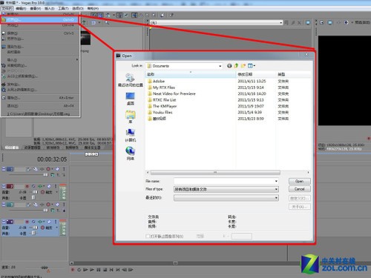Screen dimensions: 371x278
Task: Switch to the Transitions tab
Action: click(x=53, y=148)
